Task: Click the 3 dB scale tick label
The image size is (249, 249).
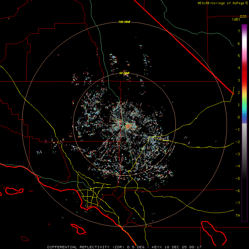Action: (238, 80)
